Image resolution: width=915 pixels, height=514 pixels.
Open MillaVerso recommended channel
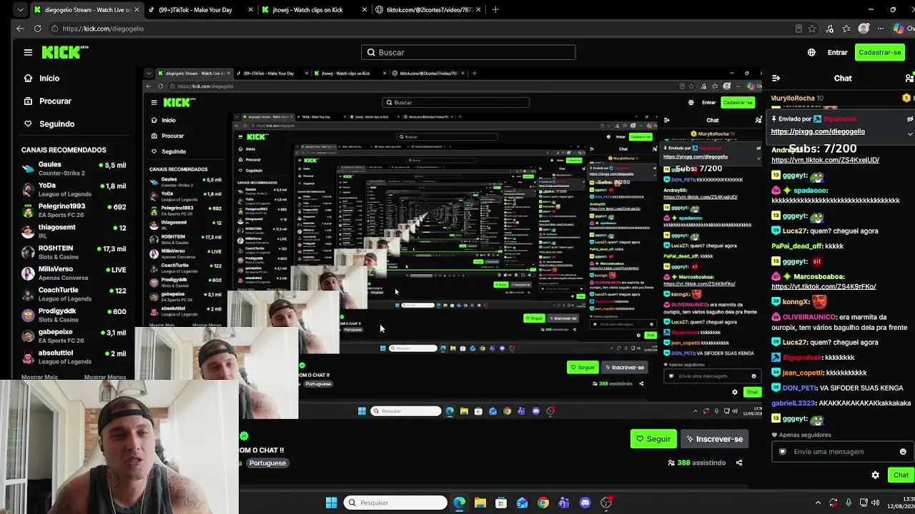(74, 273)
